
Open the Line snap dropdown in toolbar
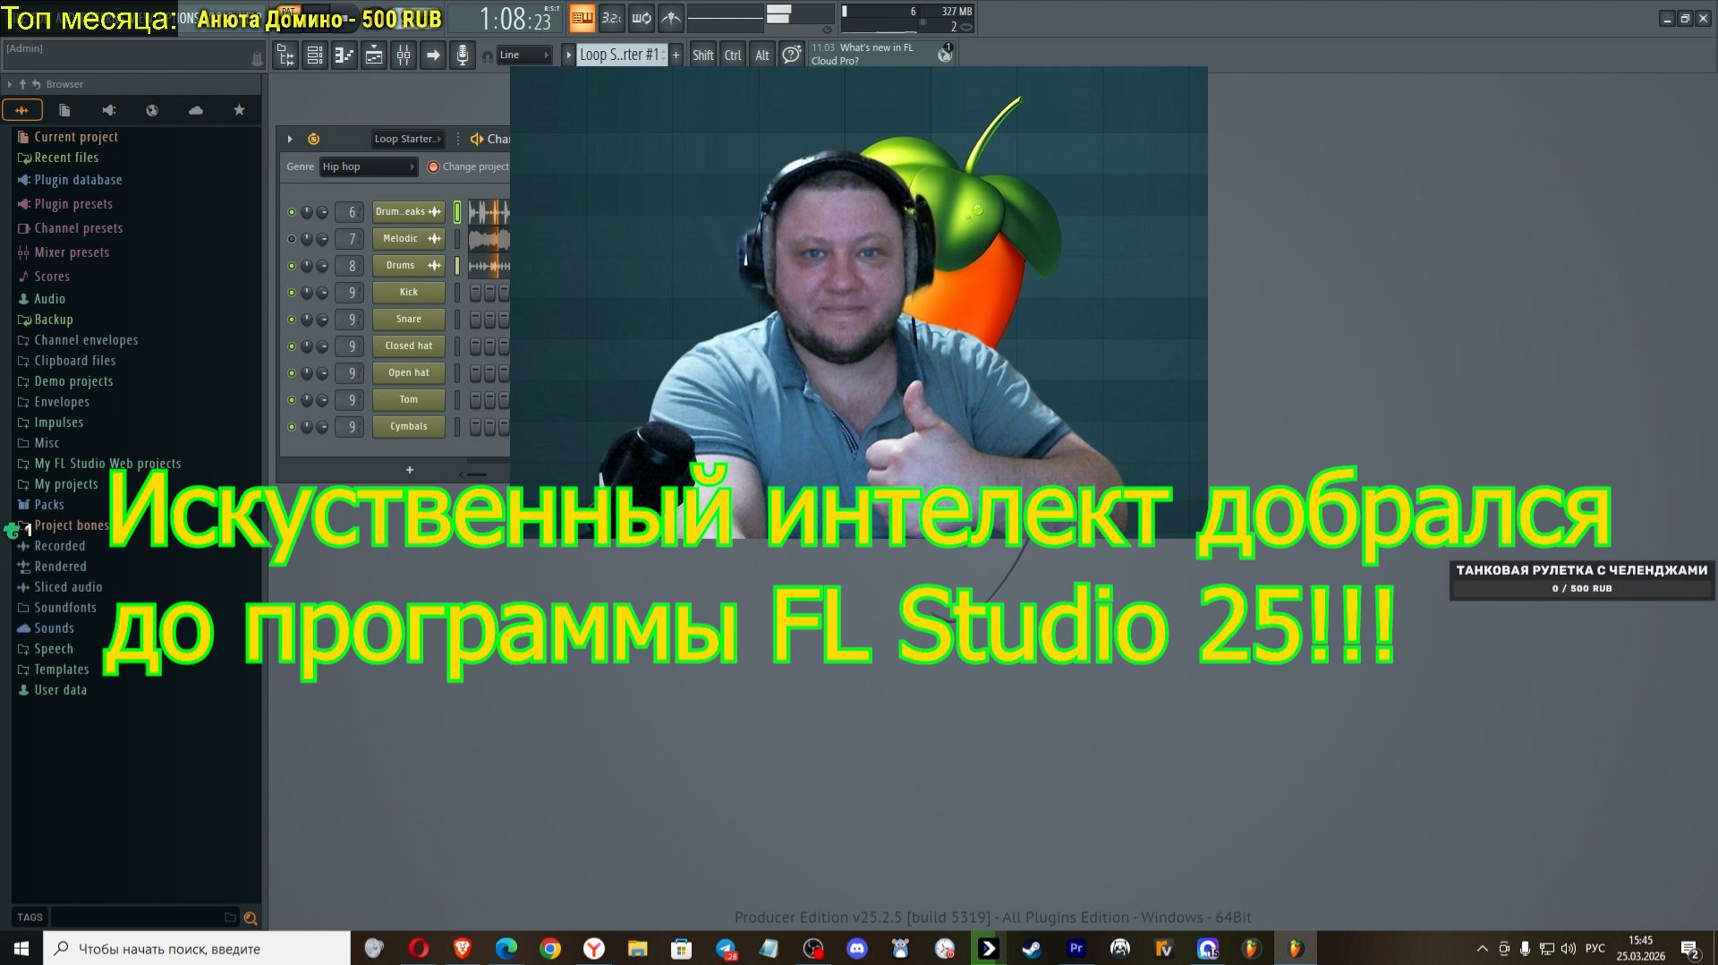click(x=525, y=55)
